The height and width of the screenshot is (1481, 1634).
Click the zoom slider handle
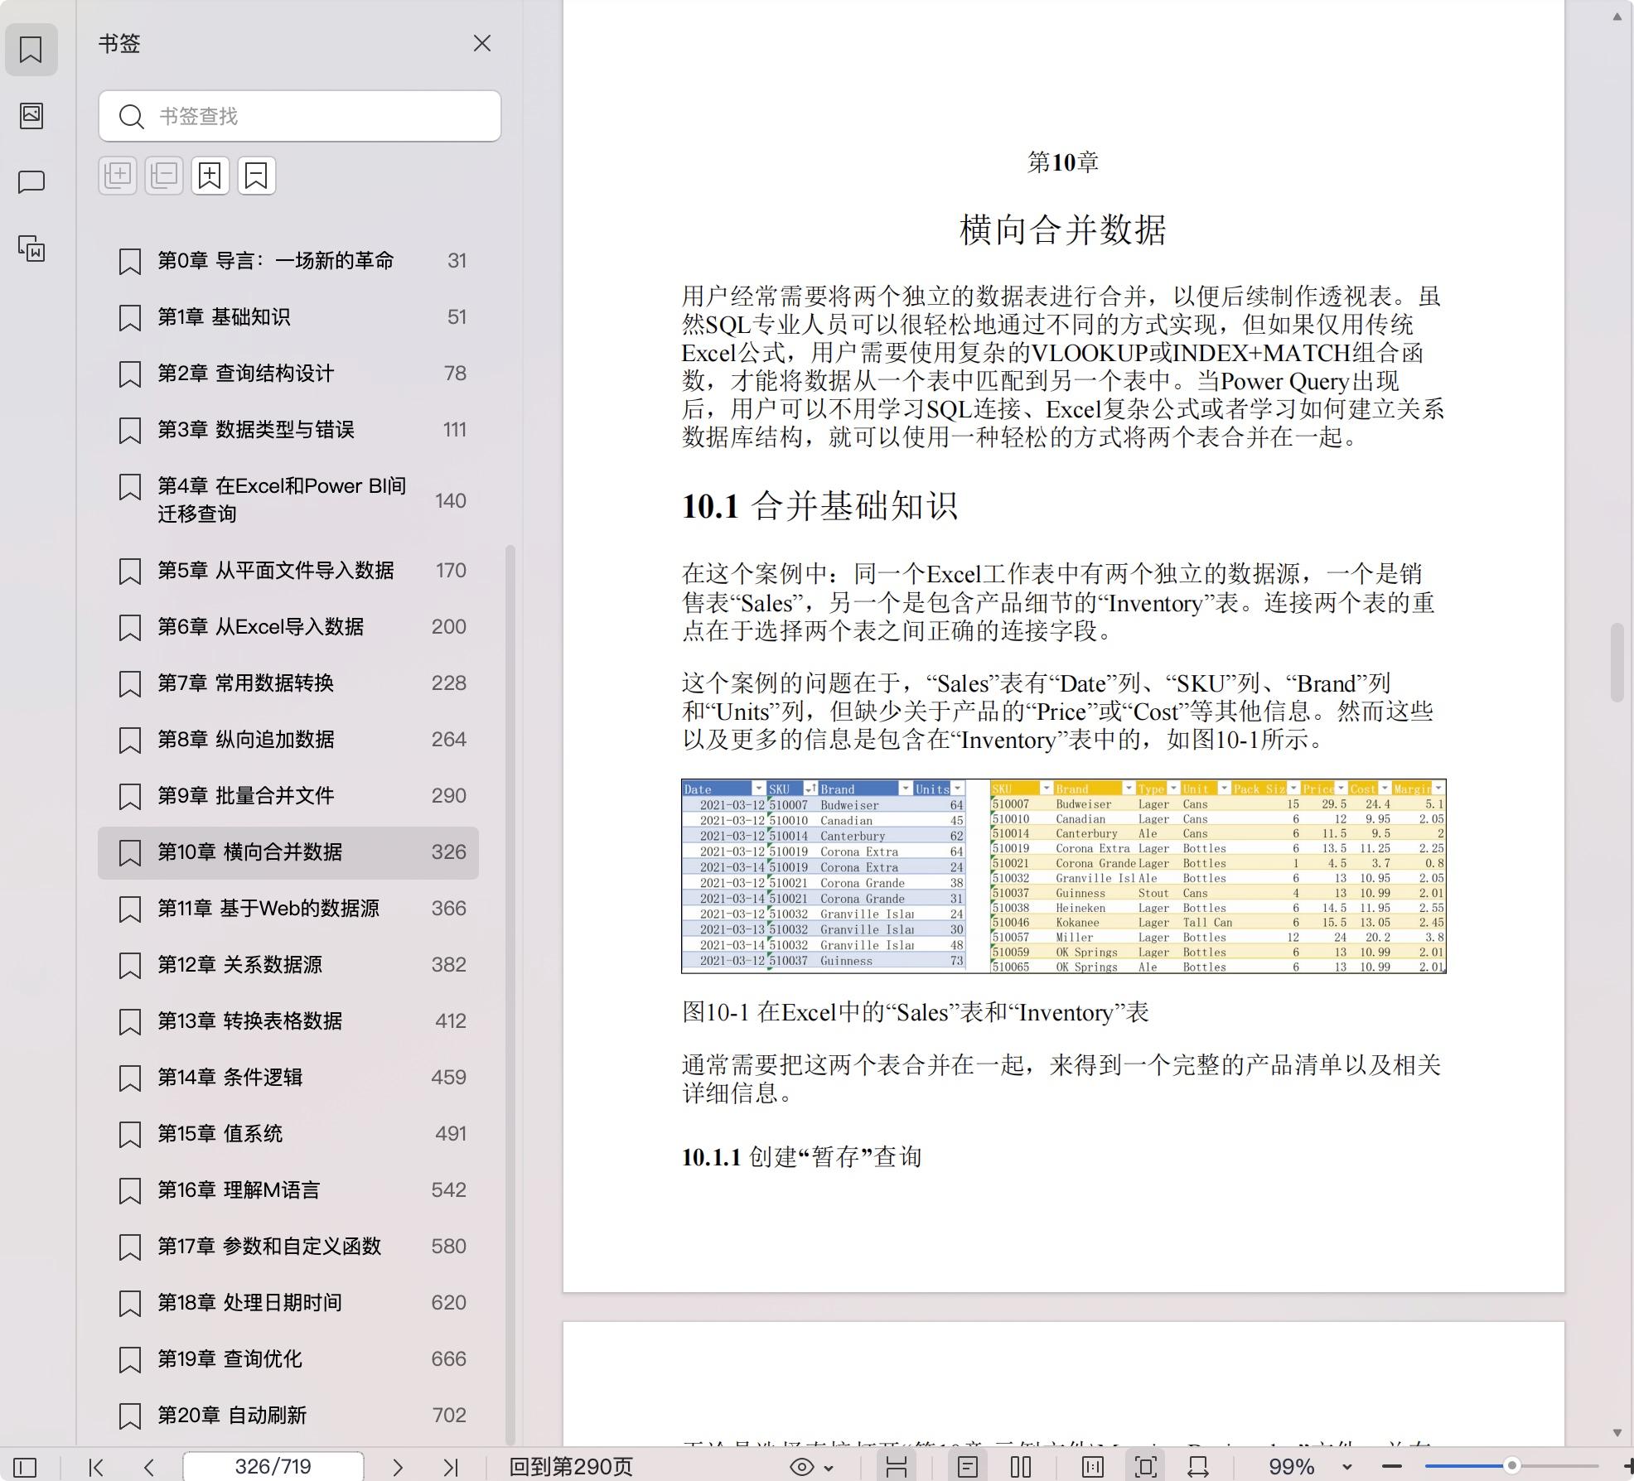(x=1512, y=1466)
